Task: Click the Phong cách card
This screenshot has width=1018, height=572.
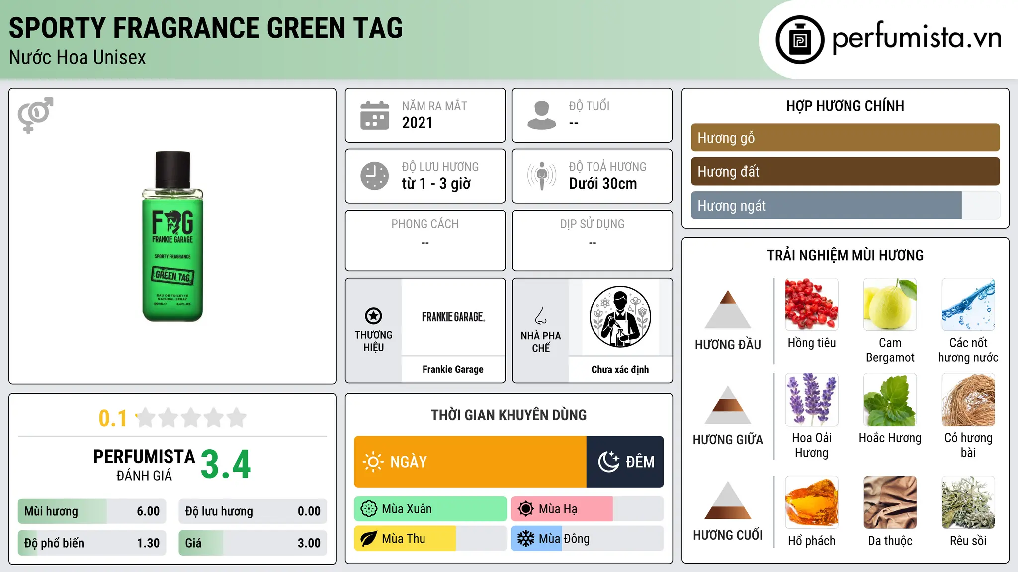Action: pyautogui.click(x=425, y=240)
